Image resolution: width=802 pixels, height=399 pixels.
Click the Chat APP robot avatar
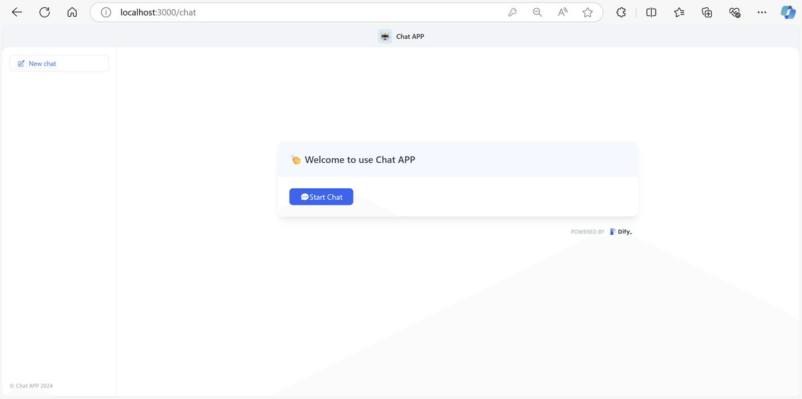[x=384, y=37]
